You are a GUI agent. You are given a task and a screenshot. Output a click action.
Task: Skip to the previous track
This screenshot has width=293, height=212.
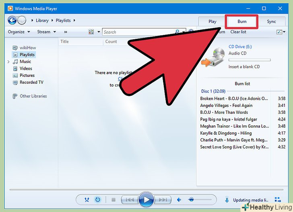tap(130, 200)
